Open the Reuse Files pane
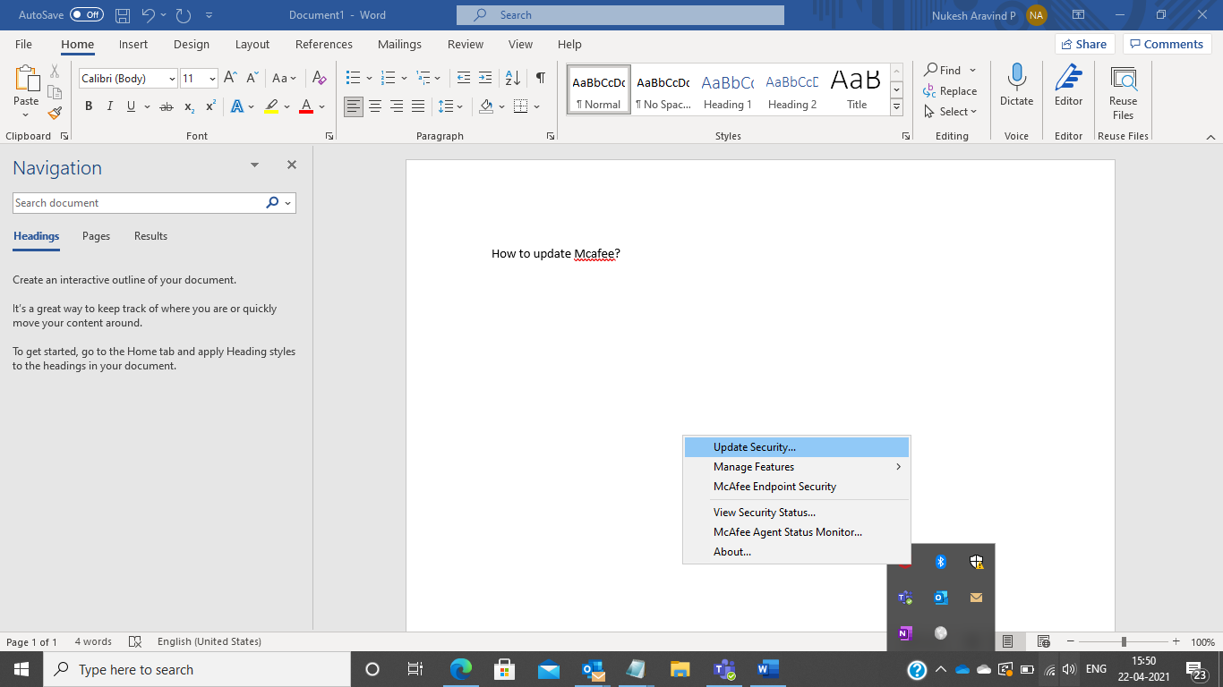Image resolution: width=1223 pixels, height=687 pixels. pos(1123,92)
